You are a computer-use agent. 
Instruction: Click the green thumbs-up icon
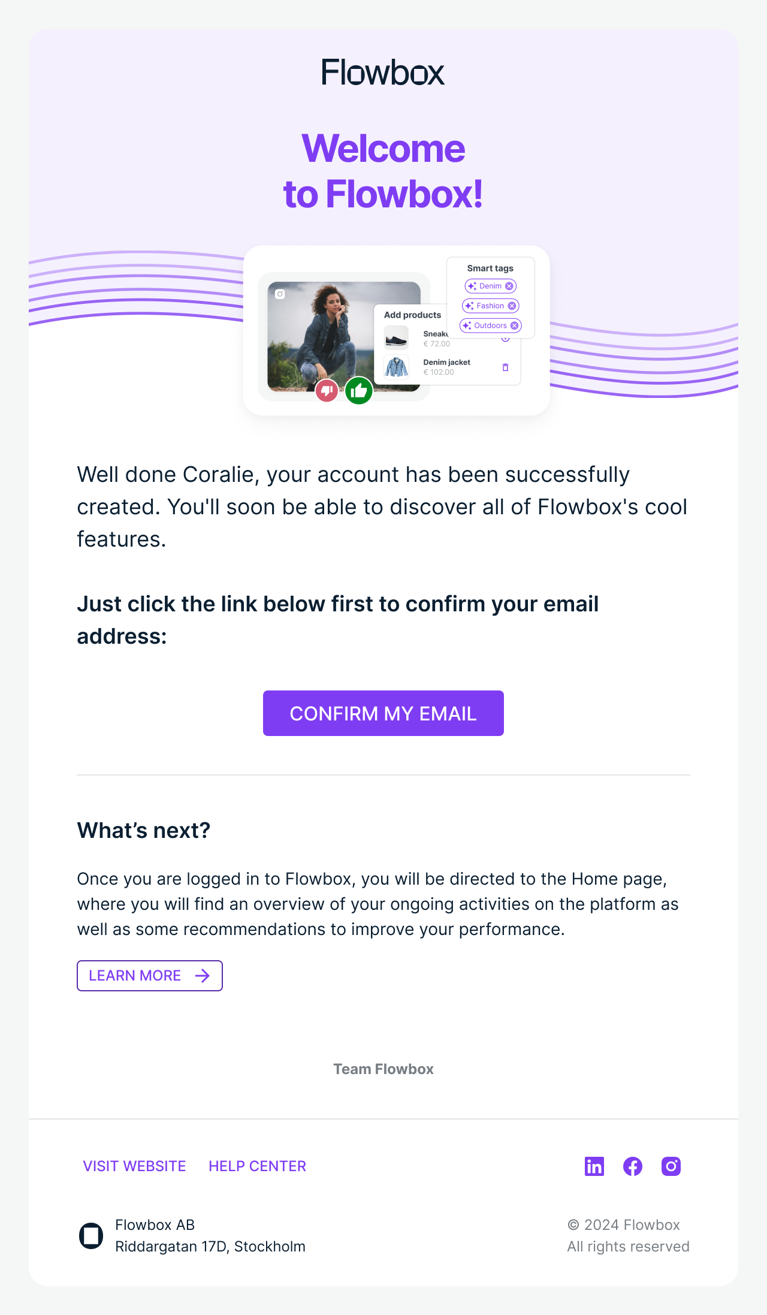pos(359,391)
